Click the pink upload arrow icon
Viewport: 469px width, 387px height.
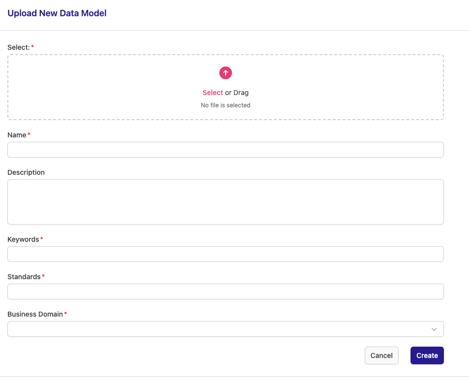(x=226, y=73)
